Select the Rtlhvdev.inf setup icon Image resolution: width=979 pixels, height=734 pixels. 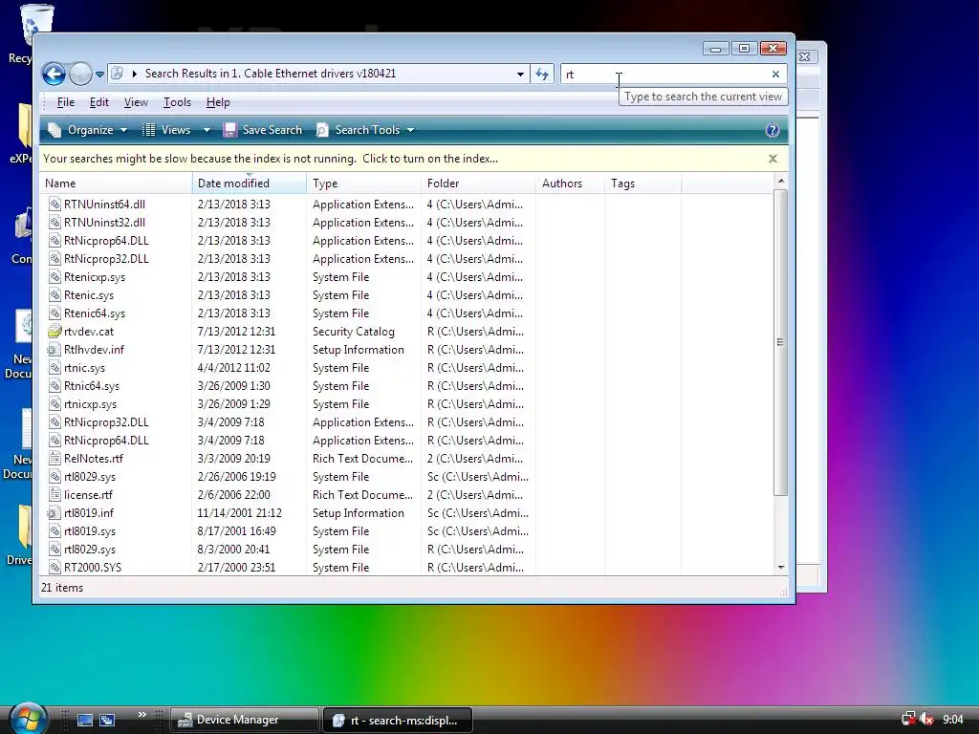click(x=54, y=350)
